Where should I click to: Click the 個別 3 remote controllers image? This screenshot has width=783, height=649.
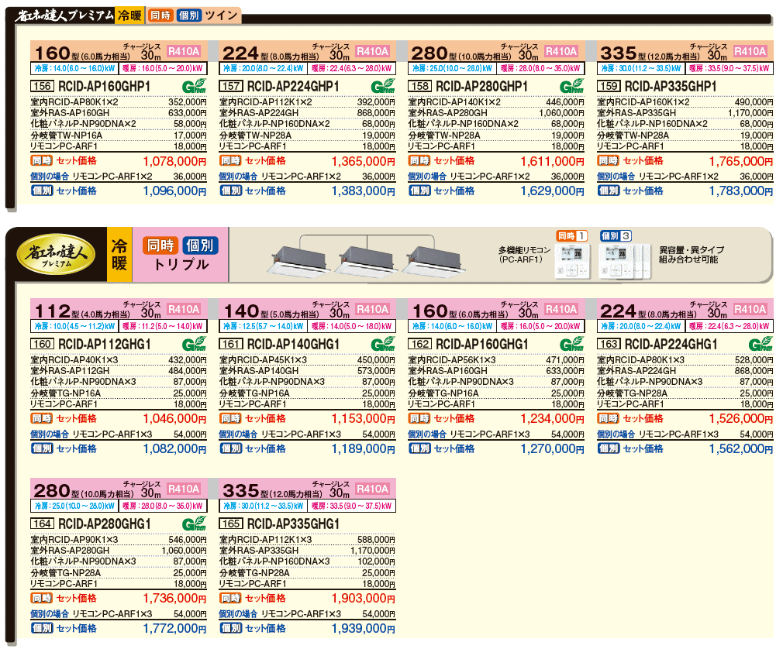[625, 262]
